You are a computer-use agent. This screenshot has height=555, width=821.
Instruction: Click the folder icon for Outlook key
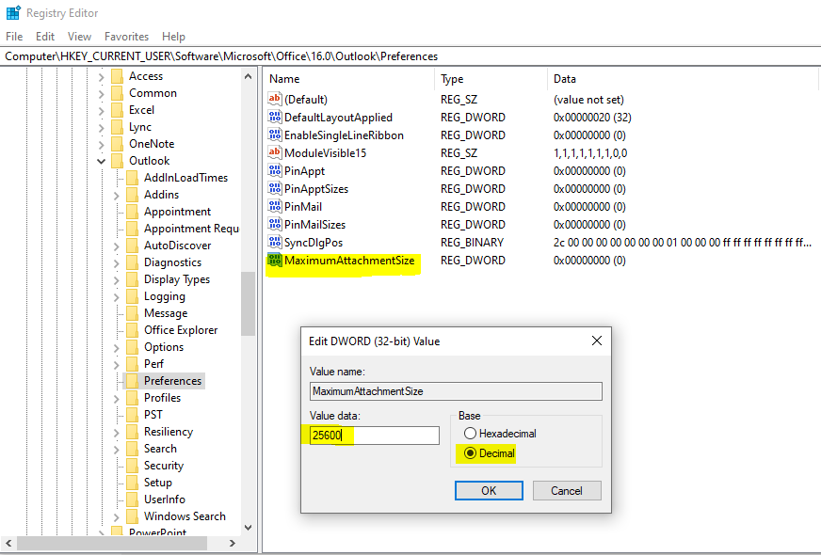pyautogui.click(x=118, y=161)
